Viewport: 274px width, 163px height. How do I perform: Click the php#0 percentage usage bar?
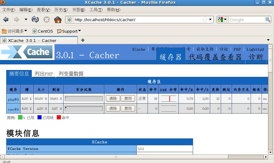[x=84, y=98]
